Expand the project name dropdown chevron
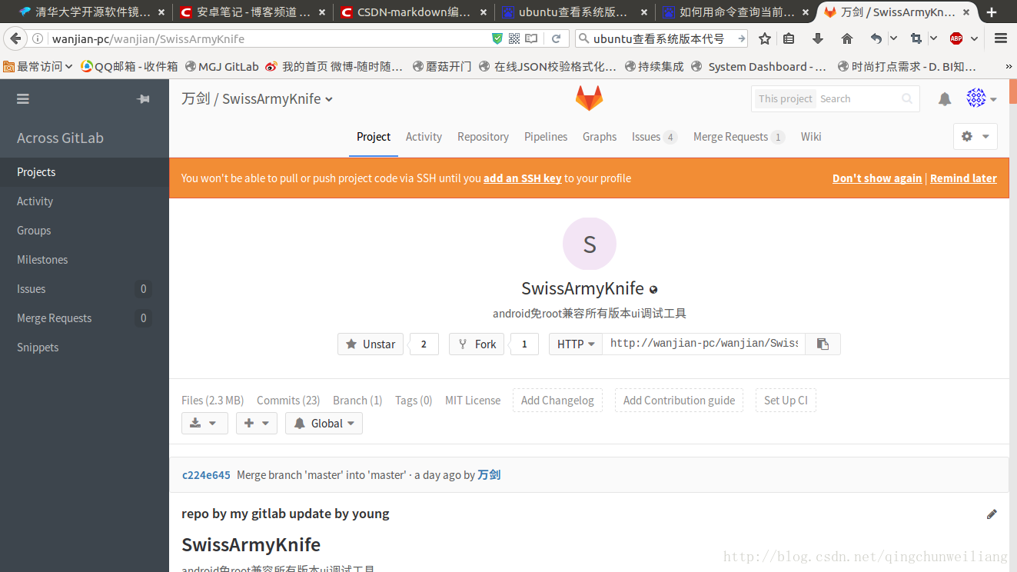This screenshot has height=572, width=1017. click(x=329, y=99)
